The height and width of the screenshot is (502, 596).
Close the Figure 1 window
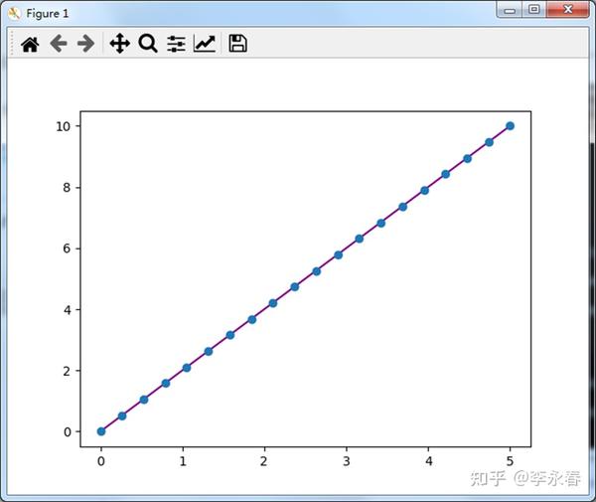[568, 10]
